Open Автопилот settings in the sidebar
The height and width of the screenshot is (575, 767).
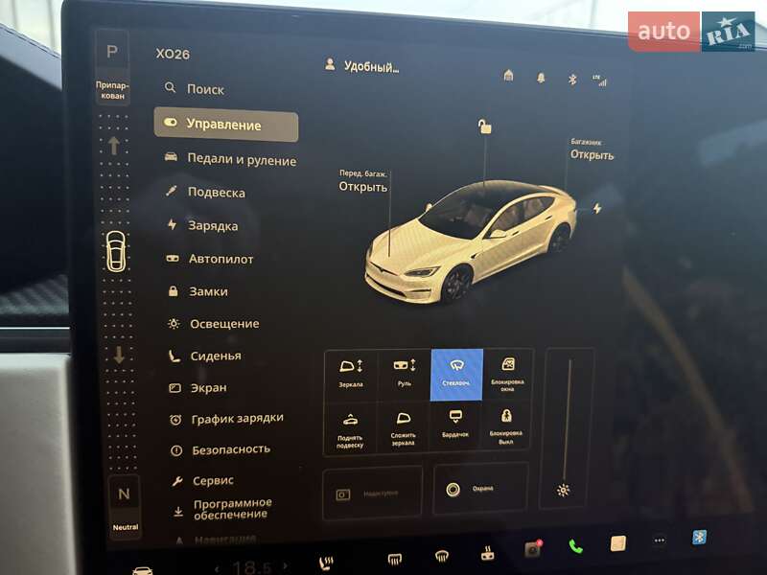223,258
